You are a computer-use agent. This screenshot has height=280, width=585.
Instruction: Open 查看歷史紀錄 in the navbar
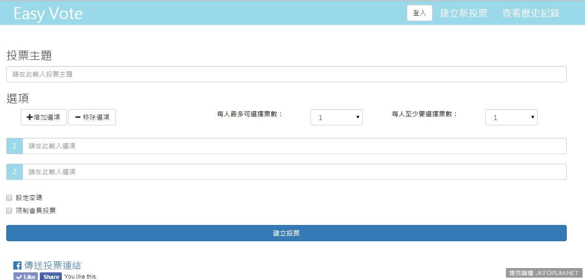point(530,13)
